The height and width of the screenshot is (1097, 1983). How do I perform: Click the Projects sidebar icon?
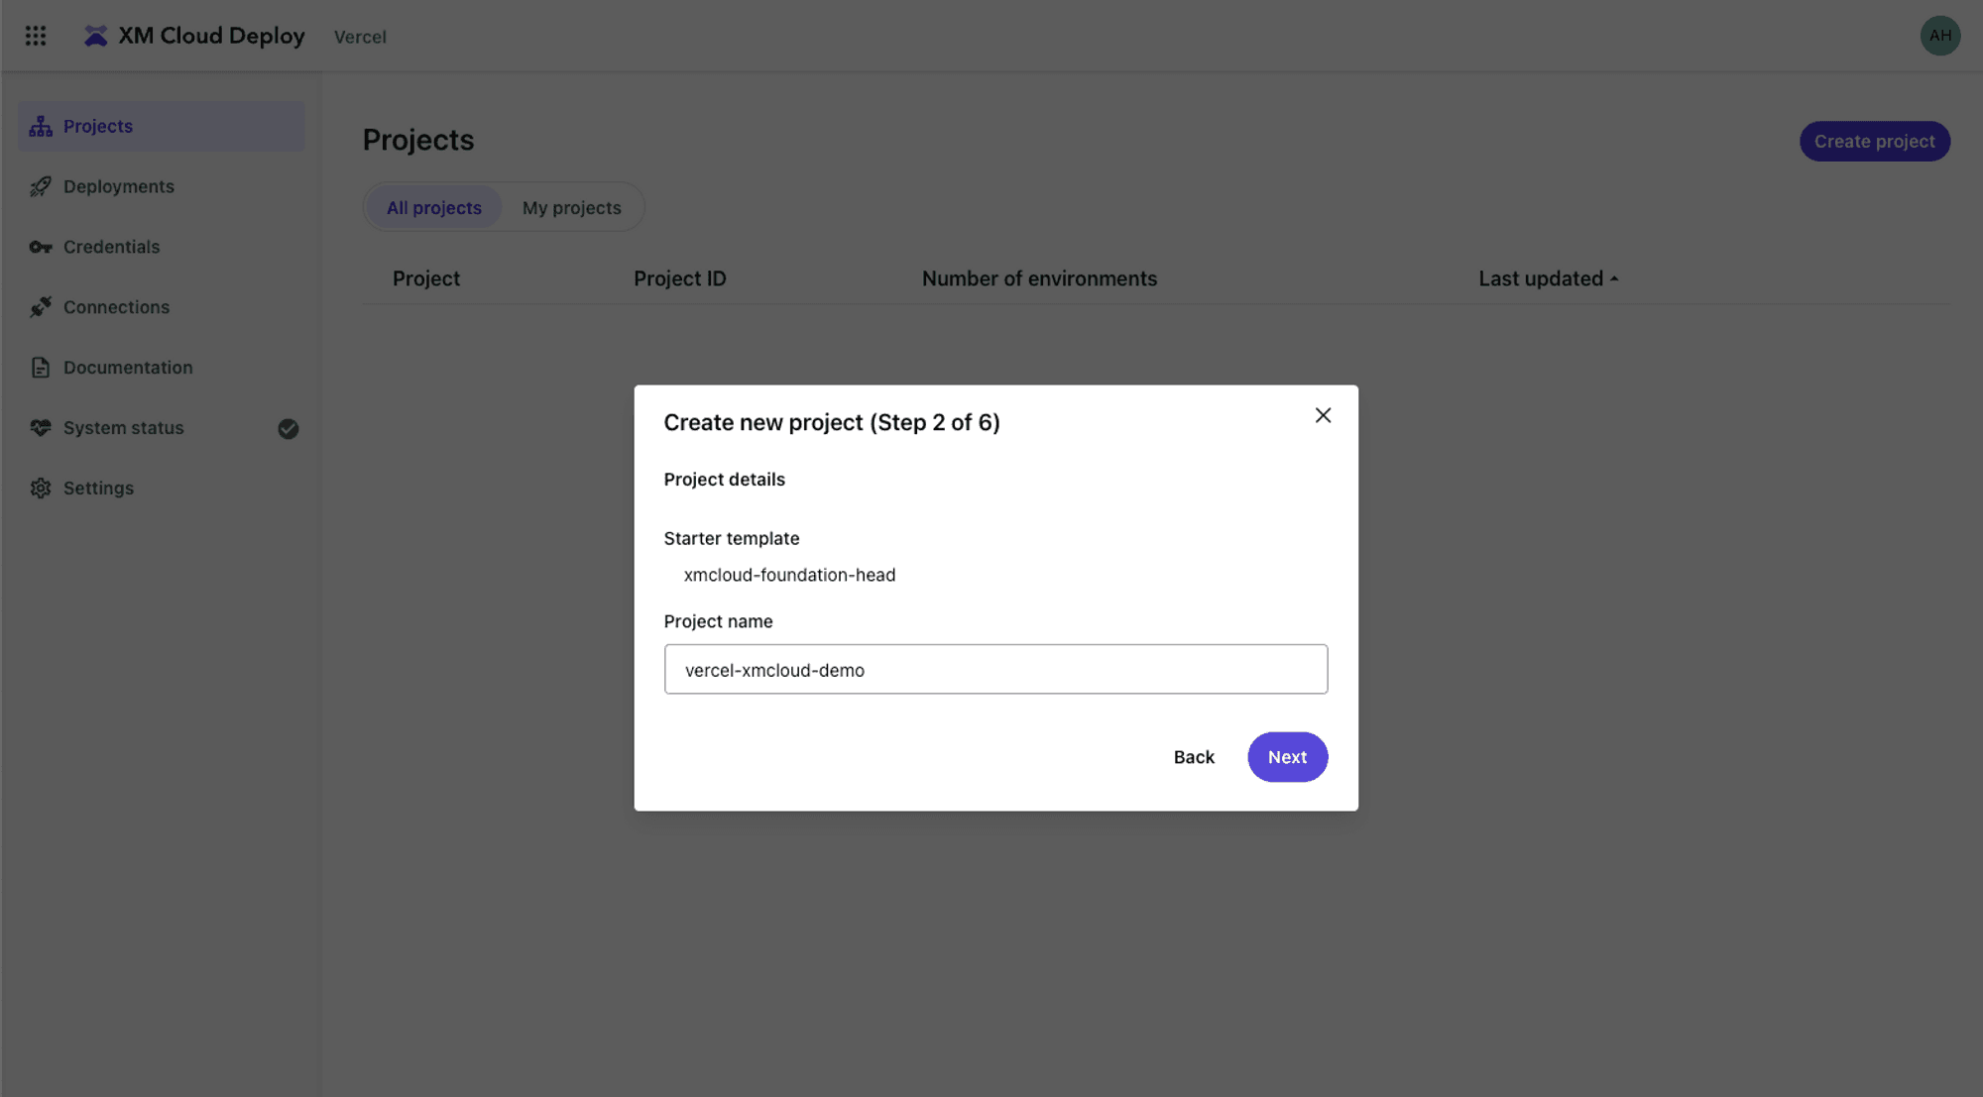pos(41,126)
